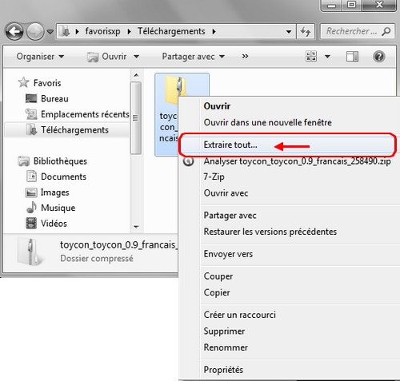Click the Rechercher search field
The width and height of the screenshot is (400, 381).
(351, 31)
